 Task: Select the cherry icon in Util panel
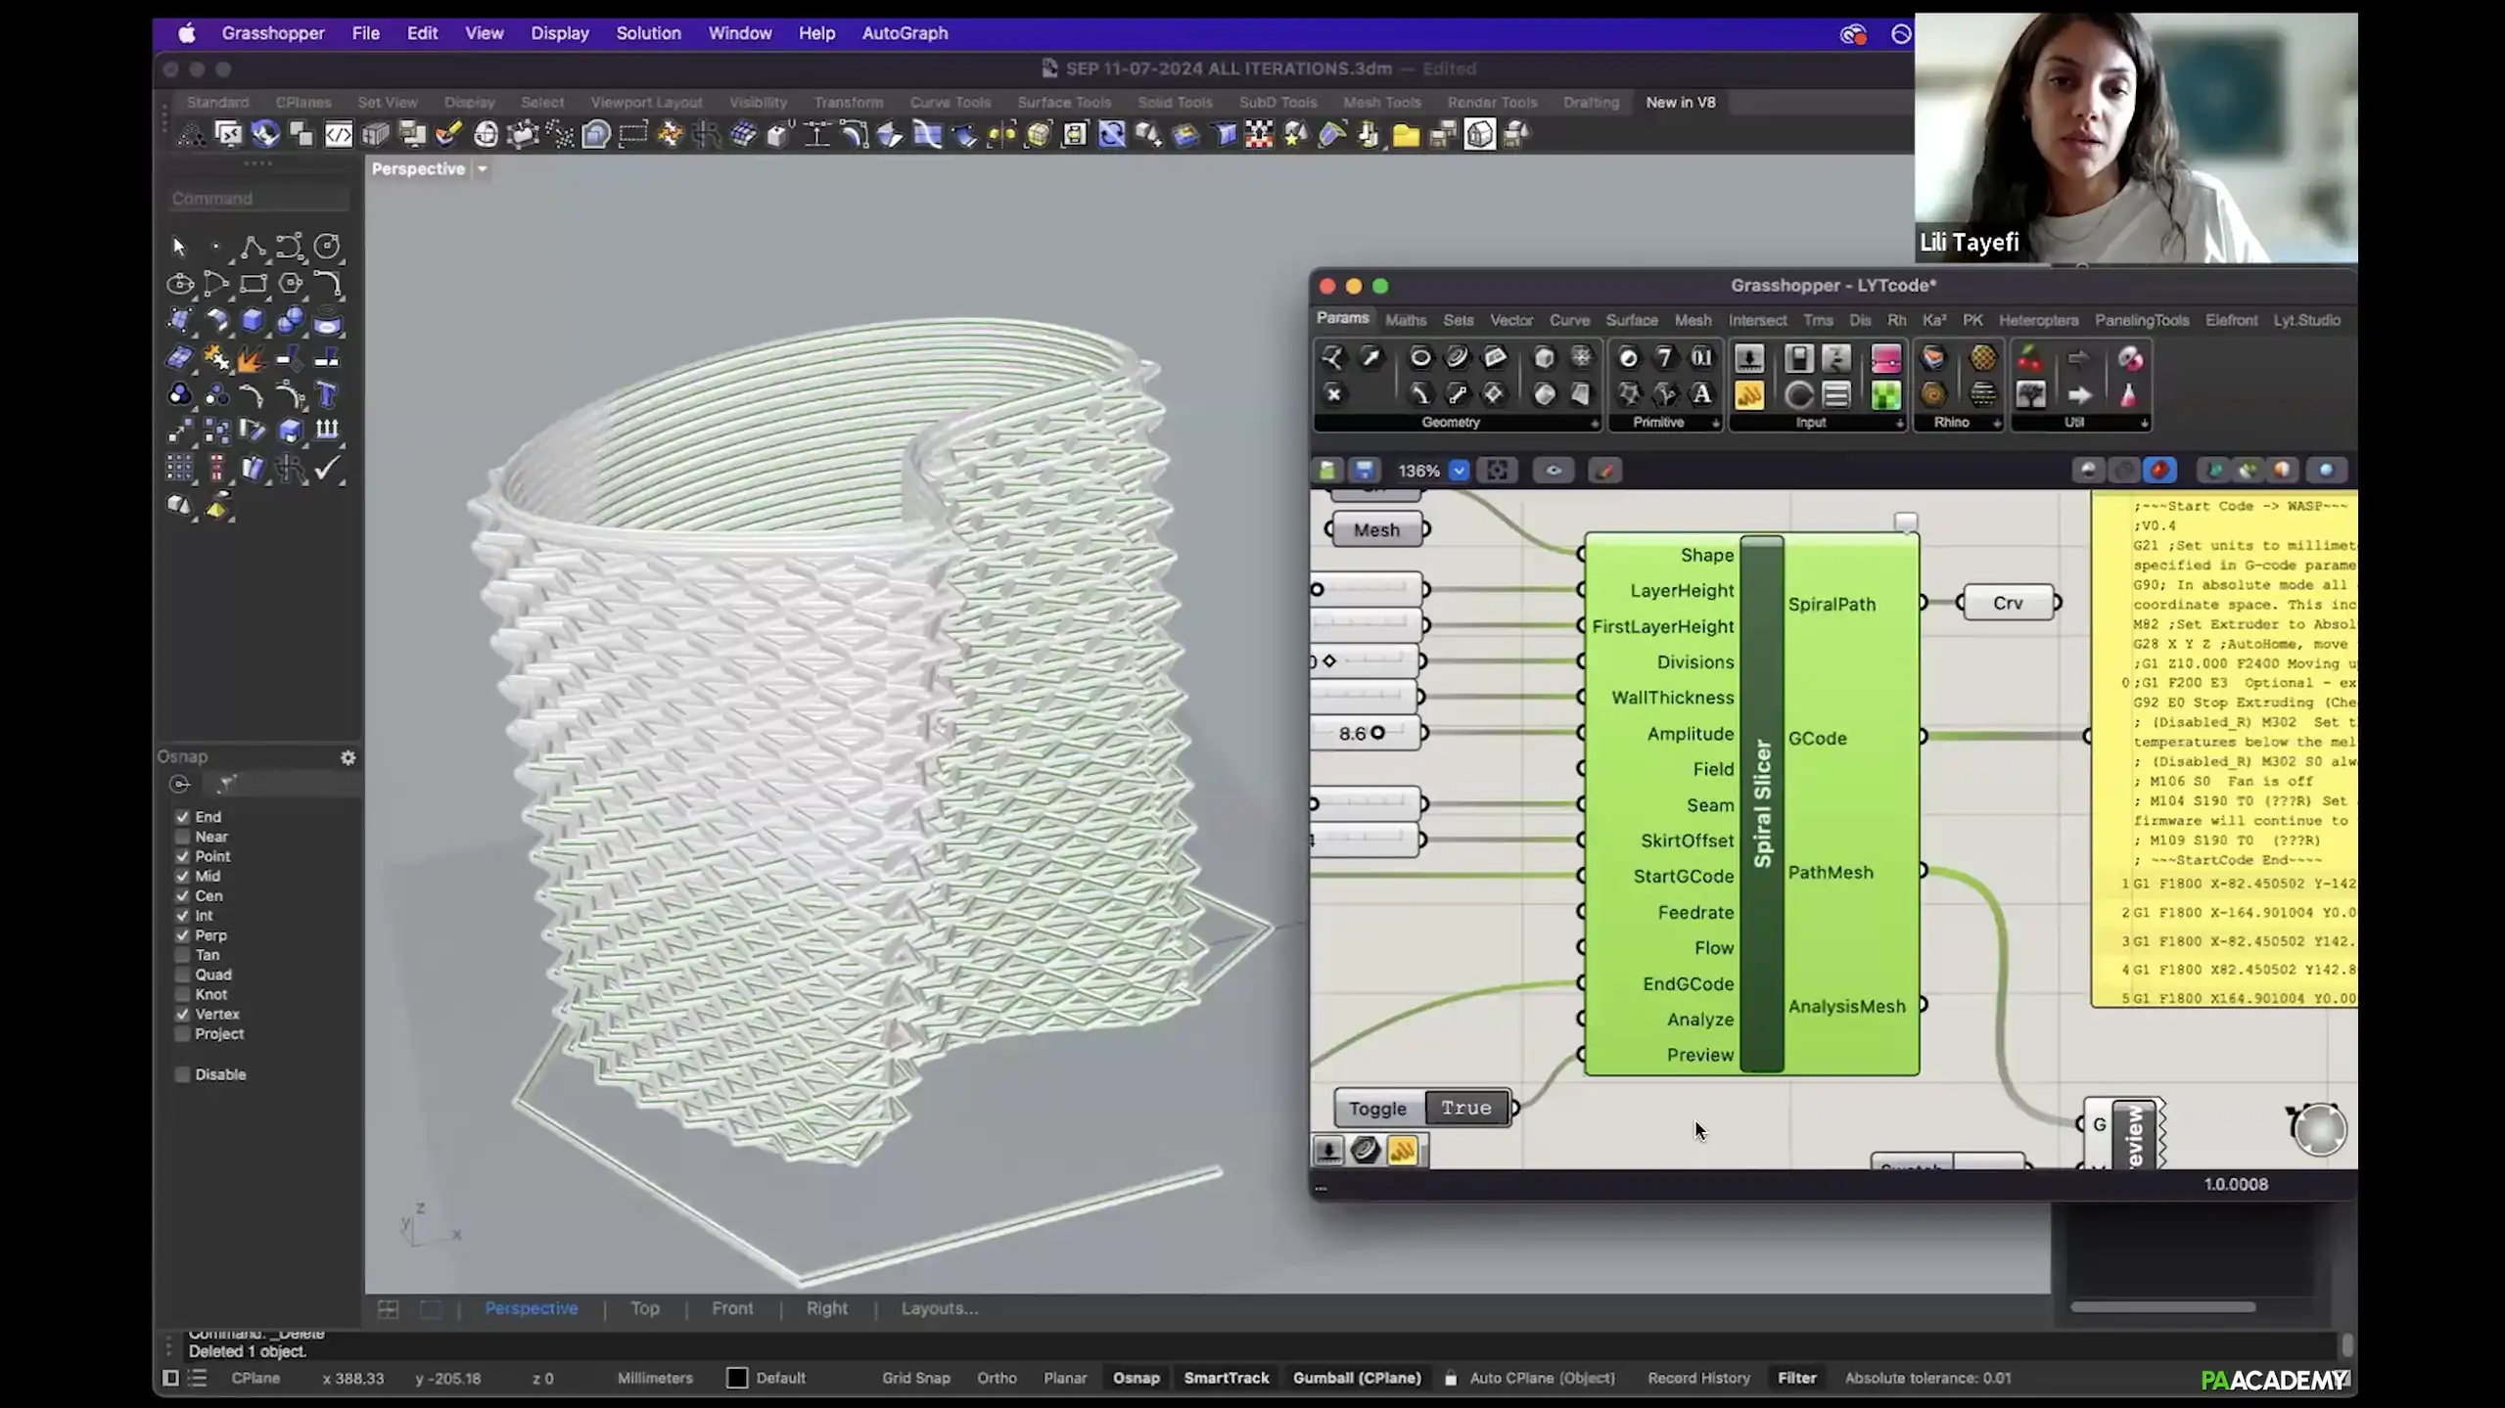point(2030,358)
